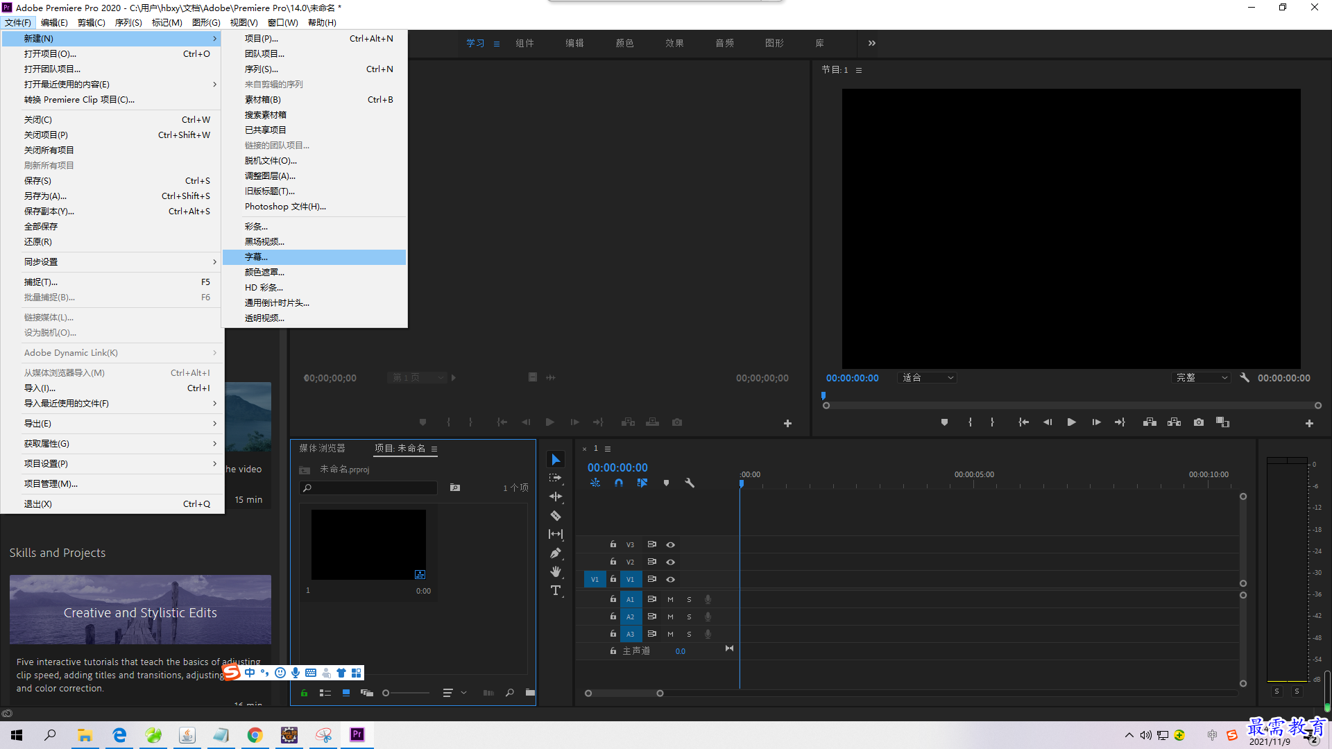The image size is (1332, 749).
Task: Open zoom level dropdown showing 适合
Action: click(927, 378)
